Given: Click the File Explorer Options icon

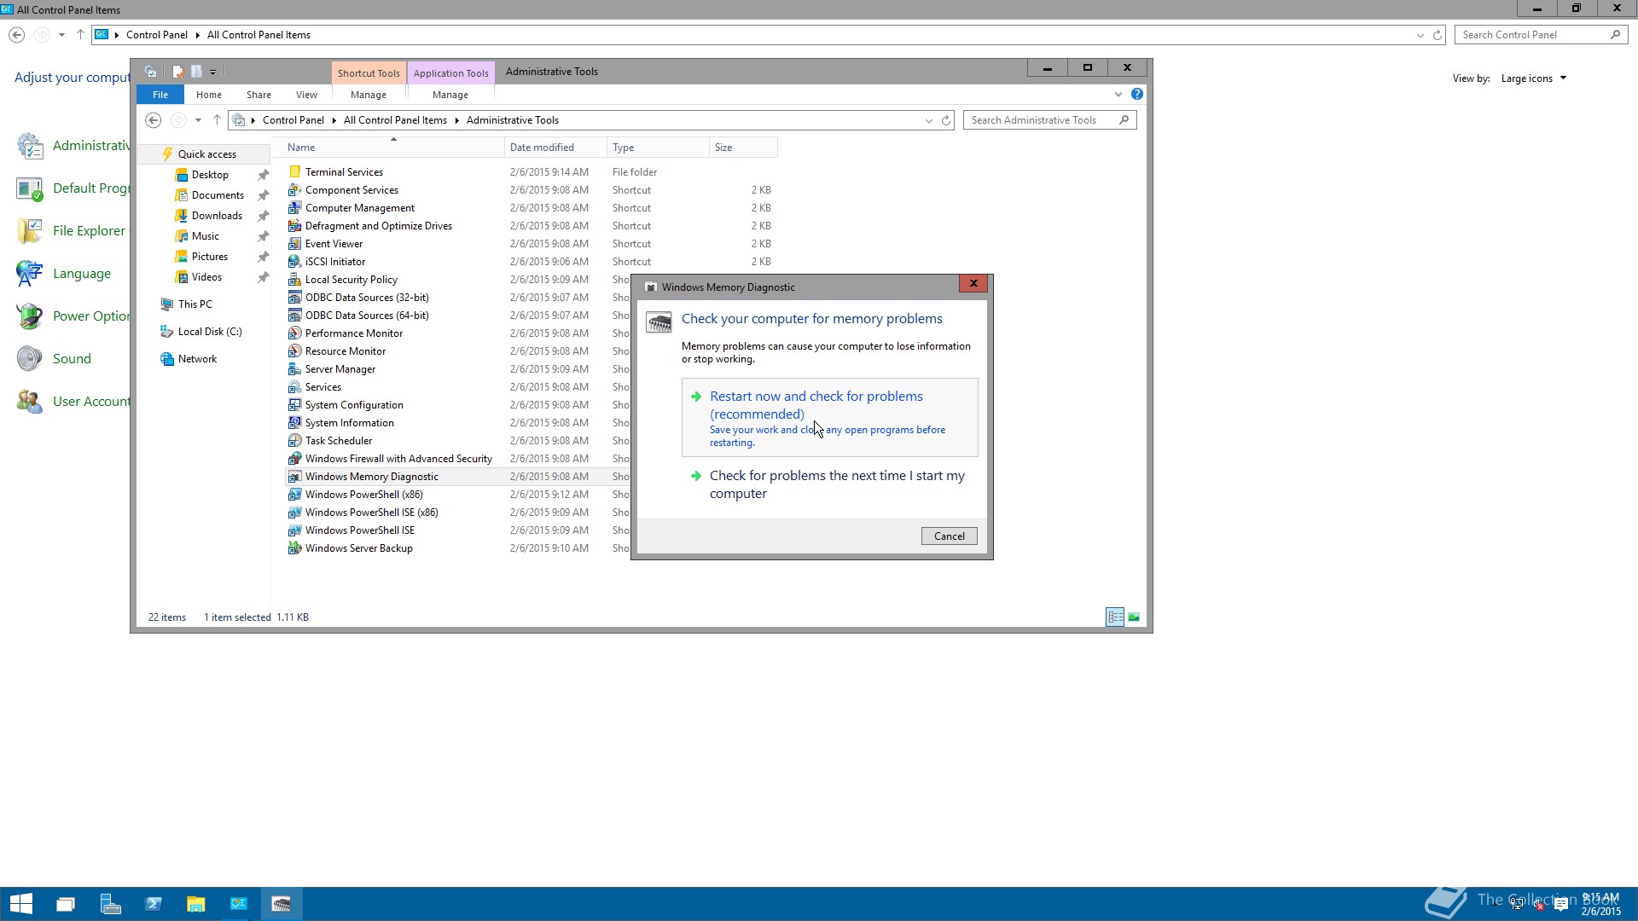Looking at the screenshot, I should pos(29,230).
